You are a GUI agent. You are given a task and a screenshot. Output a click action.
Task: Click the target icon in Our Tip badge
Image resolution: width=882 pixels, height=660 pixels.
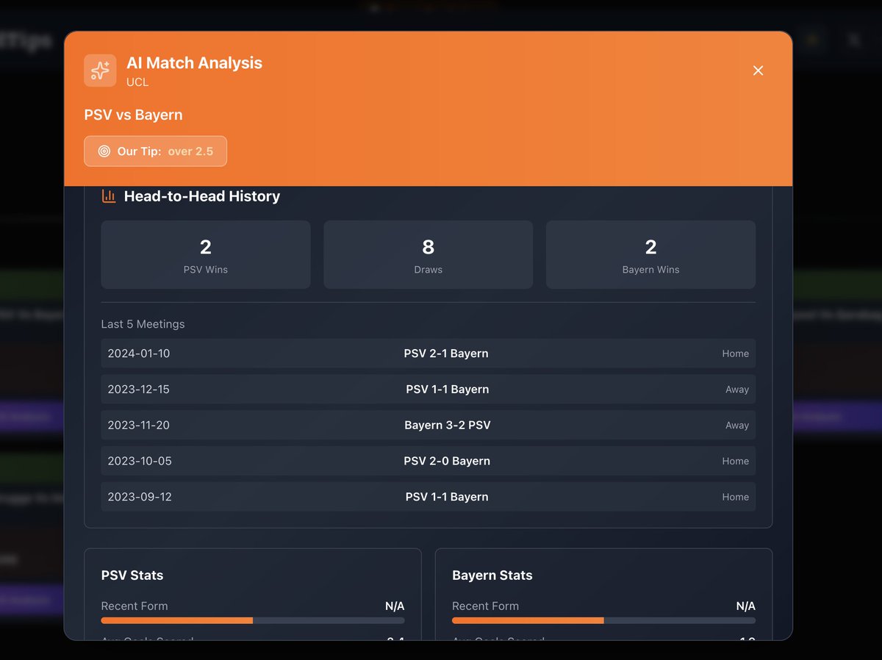104,151
